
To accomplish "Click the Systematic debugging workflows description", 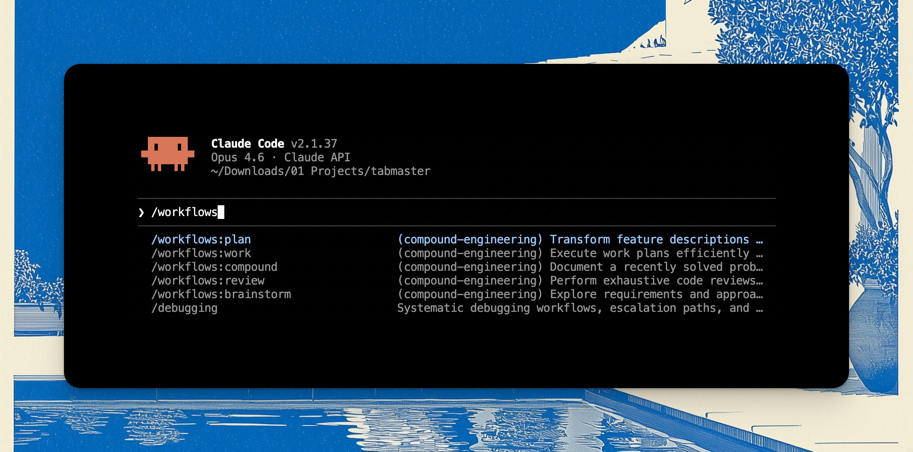I will (579, 308).
